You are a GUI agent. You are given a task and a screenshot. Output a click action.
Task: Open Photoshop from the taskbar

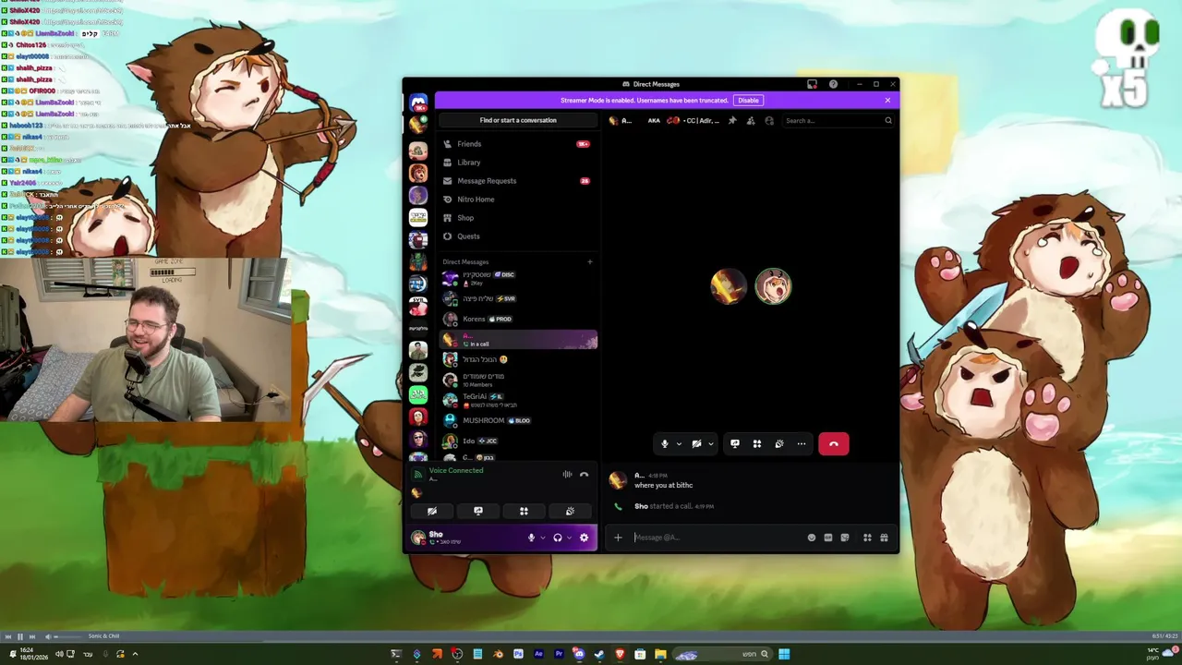click(x=518, y=654)
